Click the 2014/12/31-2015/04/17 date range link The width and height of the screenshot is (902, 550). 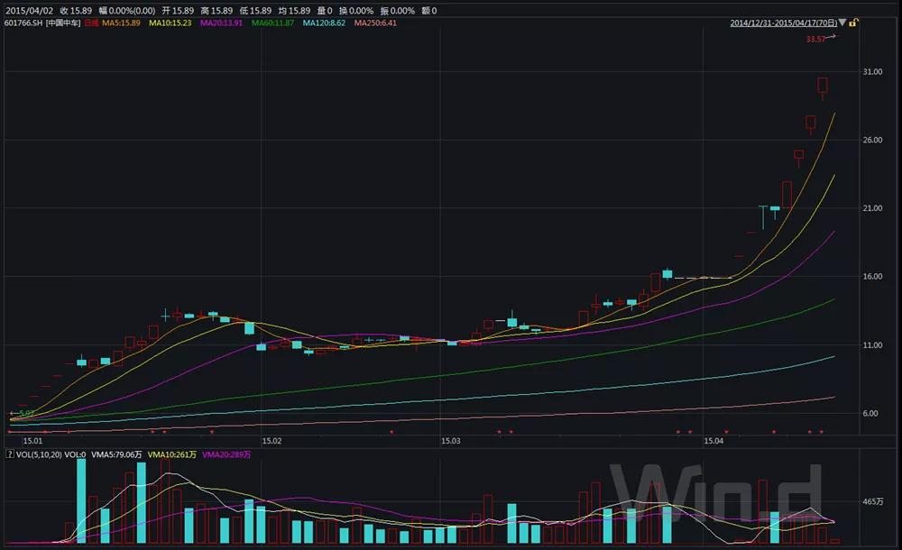coord(783,23)
